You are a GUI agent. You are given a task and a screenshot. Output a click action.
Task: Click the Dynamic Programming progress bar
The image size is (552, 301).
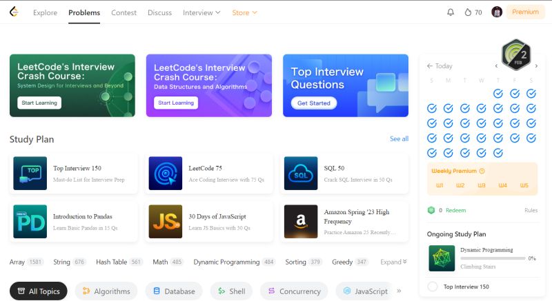point(493,258)
